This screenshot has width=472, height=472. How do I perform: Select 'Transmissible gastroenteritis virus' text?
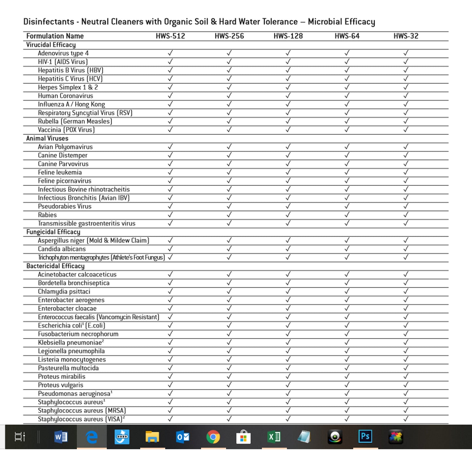point(87,223)
